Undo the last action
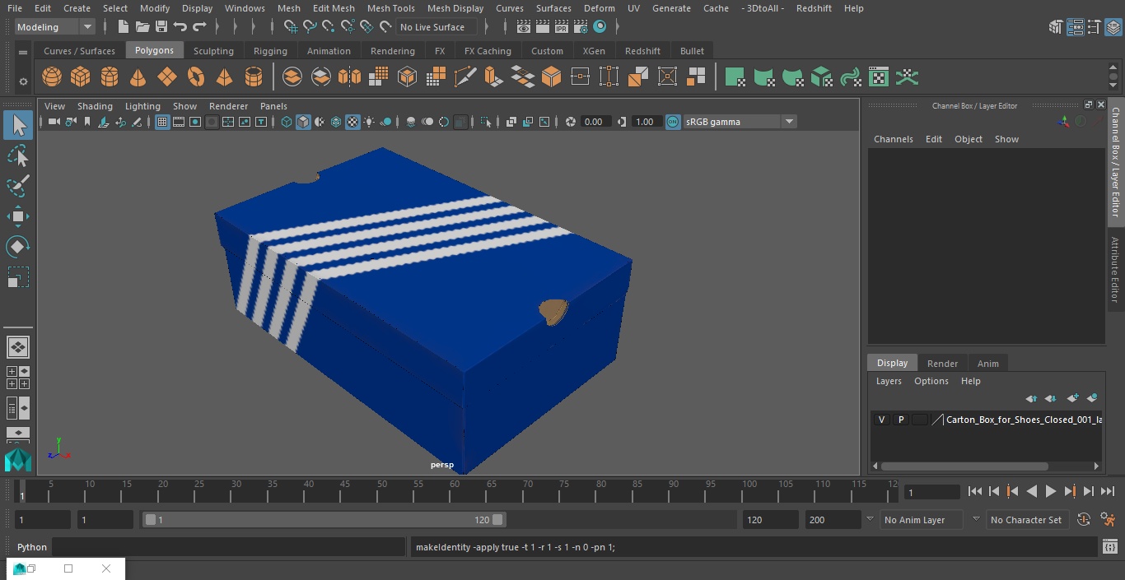The height and width of the screenshot is (580, 1125). click(x=180, y=27)
